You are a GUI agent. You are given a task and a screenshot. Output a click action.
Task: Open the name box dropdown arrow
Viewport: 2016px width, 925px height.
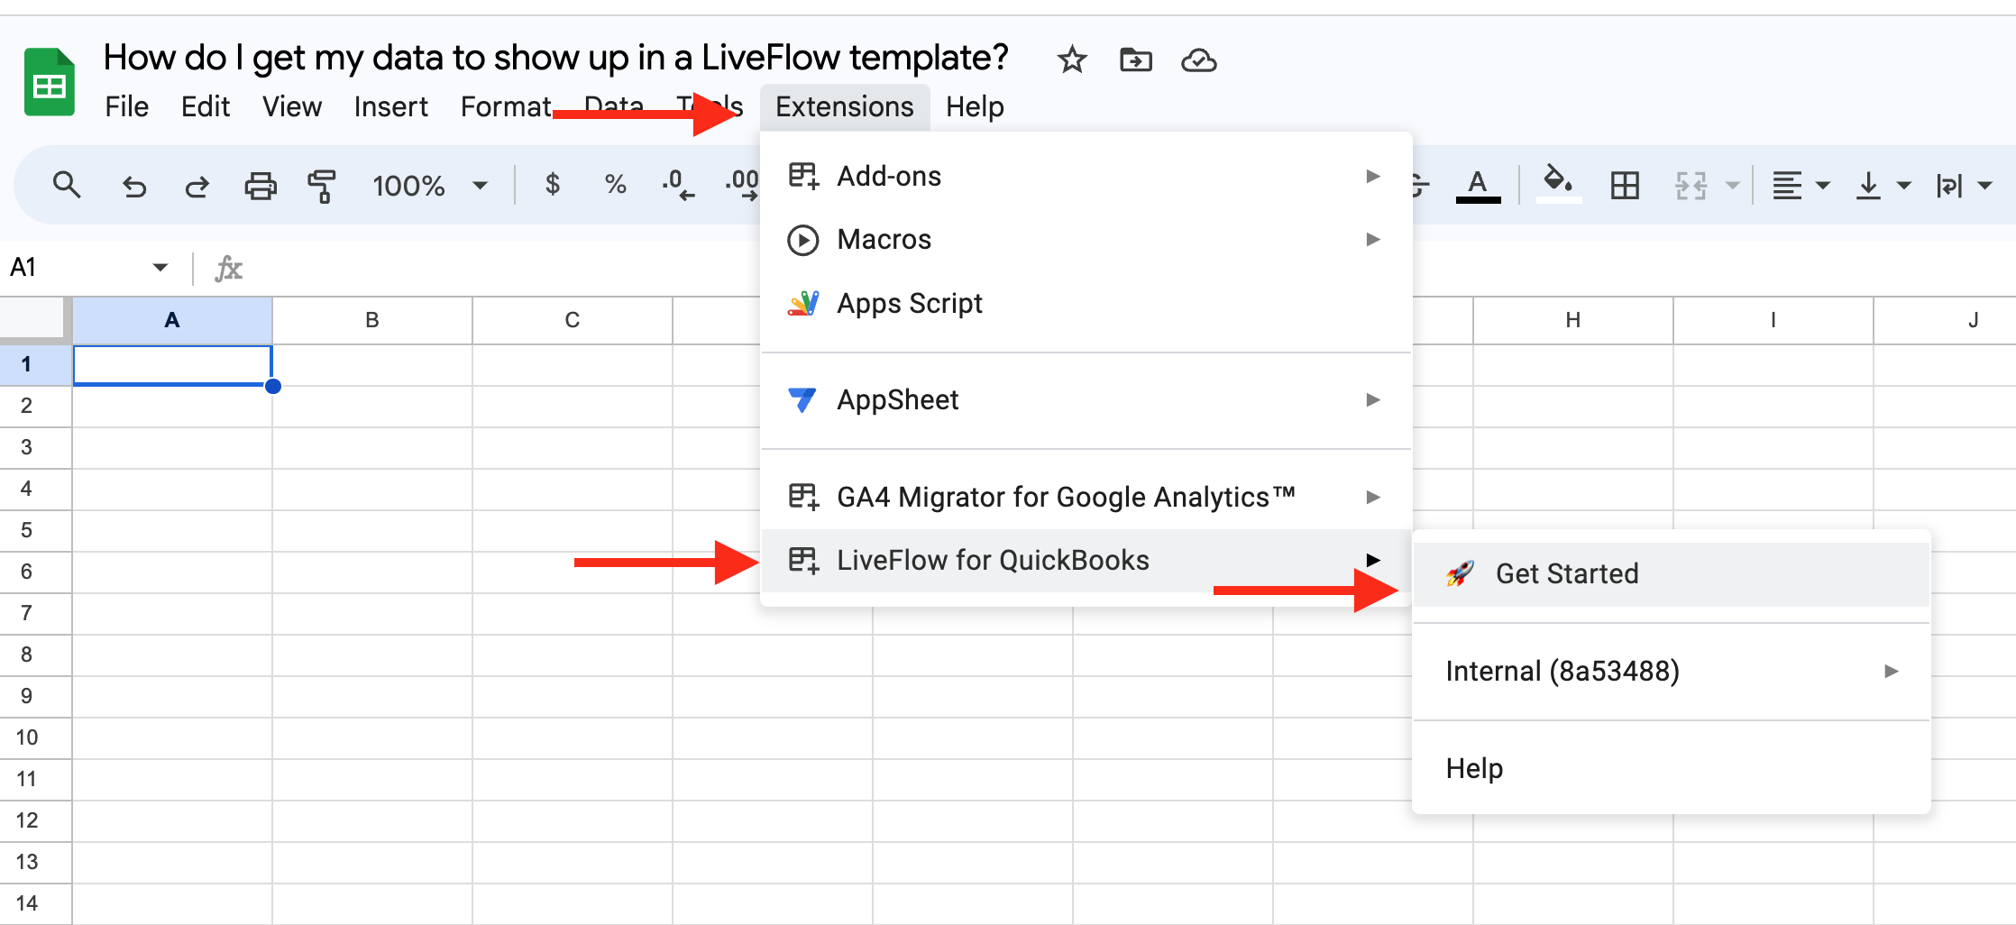[x=160, y=267]
